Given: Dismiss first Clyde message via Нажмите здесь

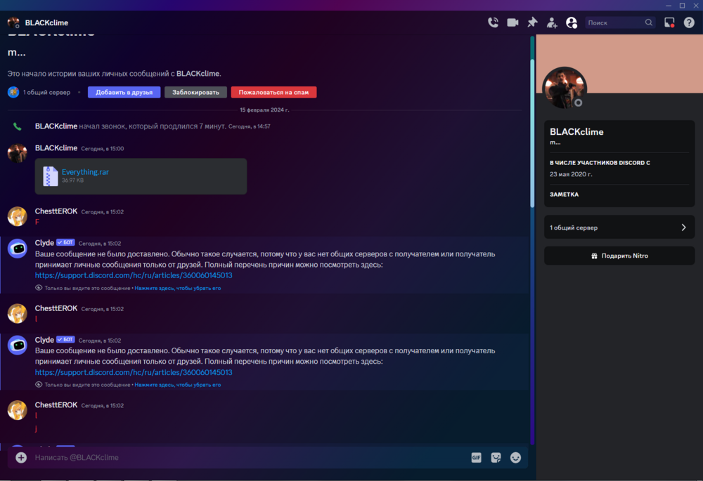Looking at the screenshot, I should pyautogui.click(x=178, y=288).
